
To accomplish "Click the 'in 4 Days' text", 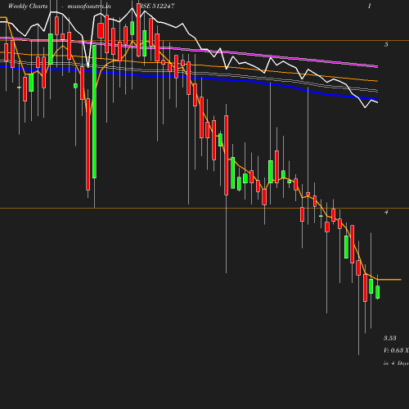I will tap(396, 363).
